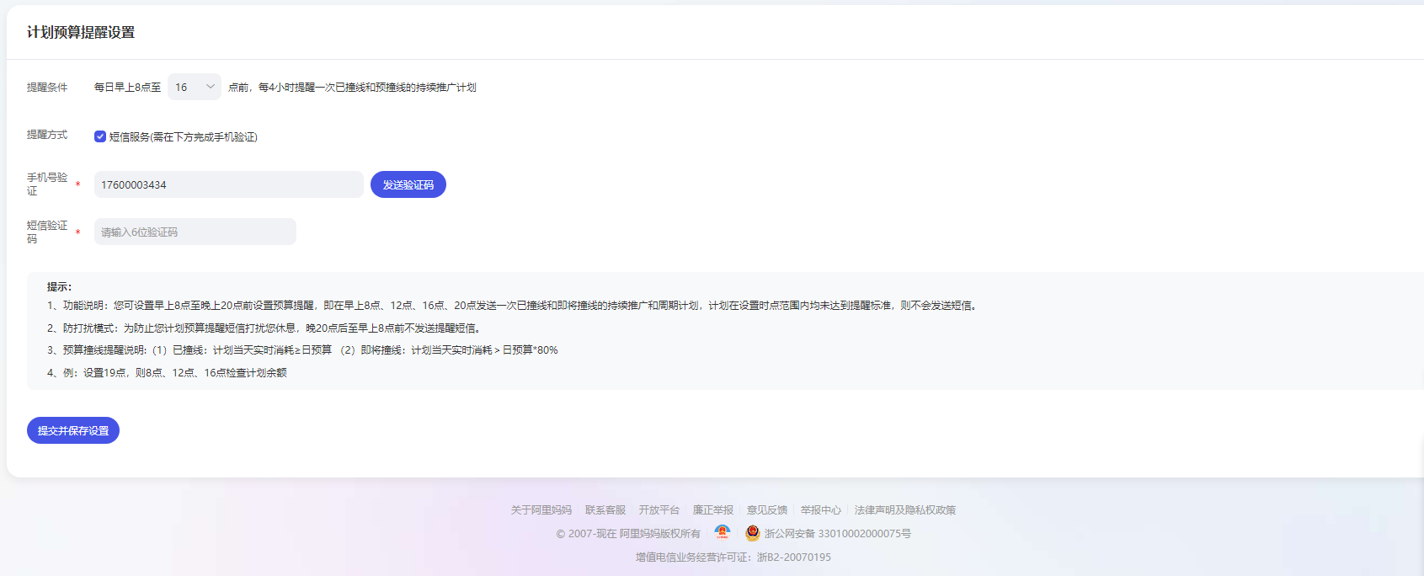Click the industry and commerce registration badge icon

(x=722, y=532)
